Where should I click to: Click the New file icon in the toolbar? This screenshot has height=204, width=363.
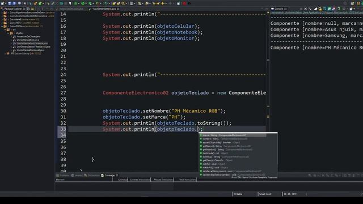(x=2, y=3)
